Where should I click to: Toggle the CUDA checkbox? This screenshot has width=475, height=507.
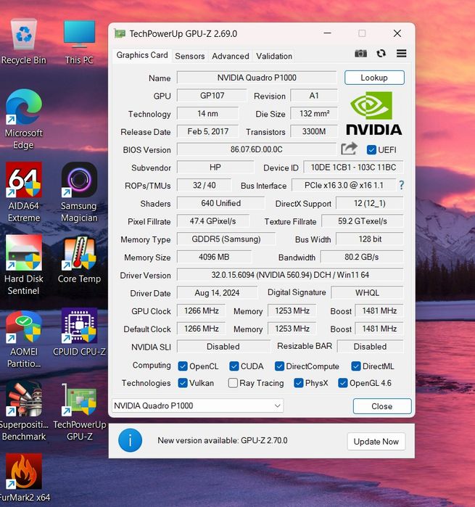tap(234, 366)
